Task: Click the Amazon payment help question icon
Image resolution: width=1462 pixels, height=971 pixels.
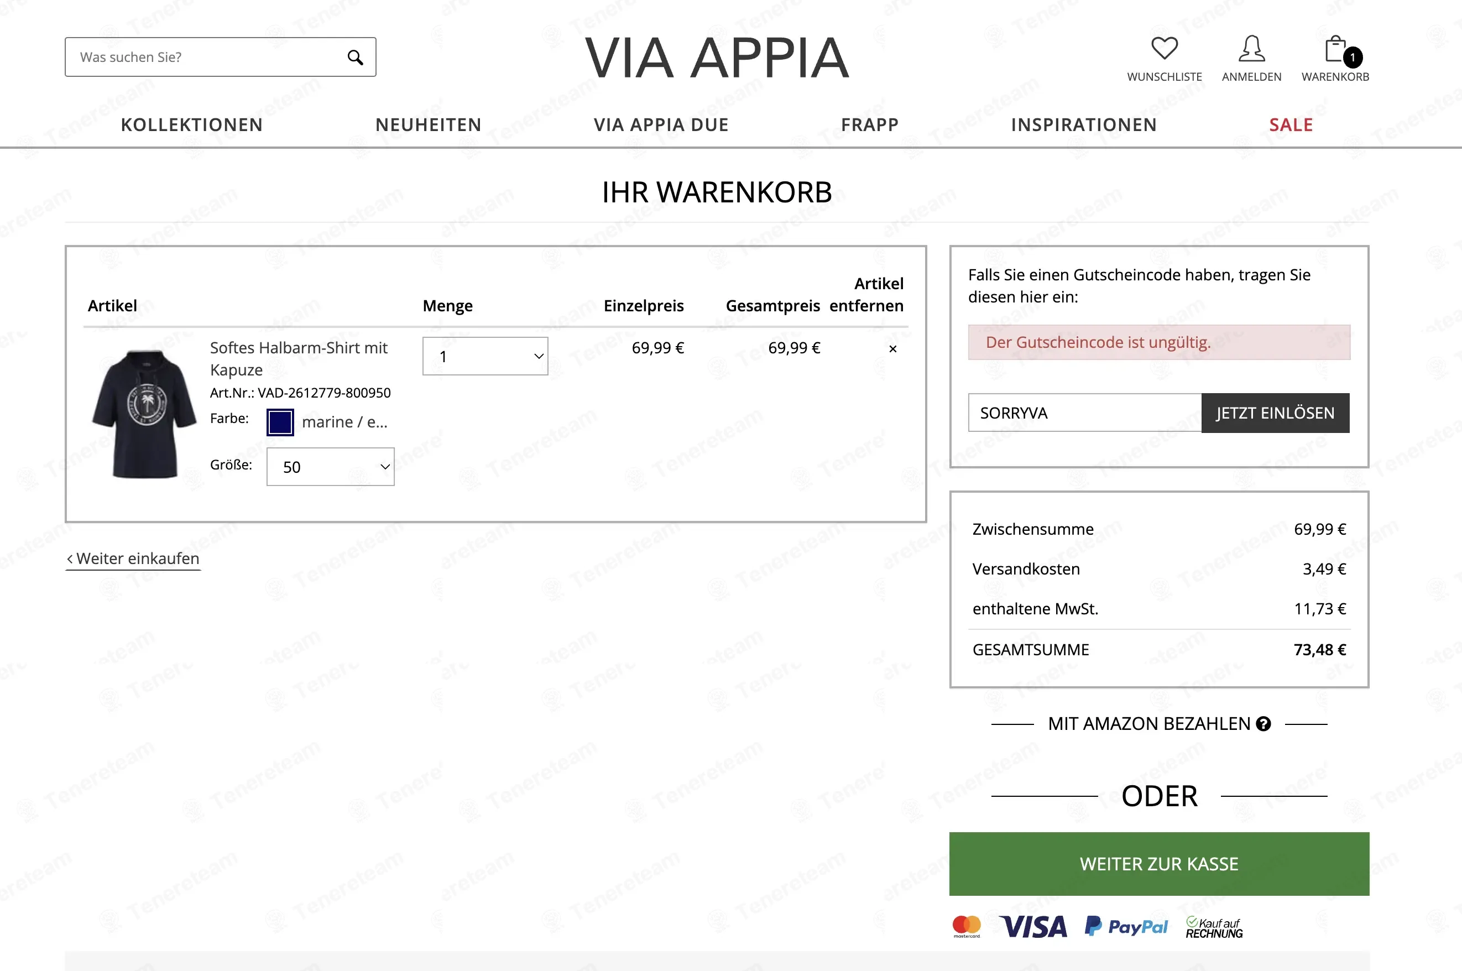Action: coord(1264,723)
